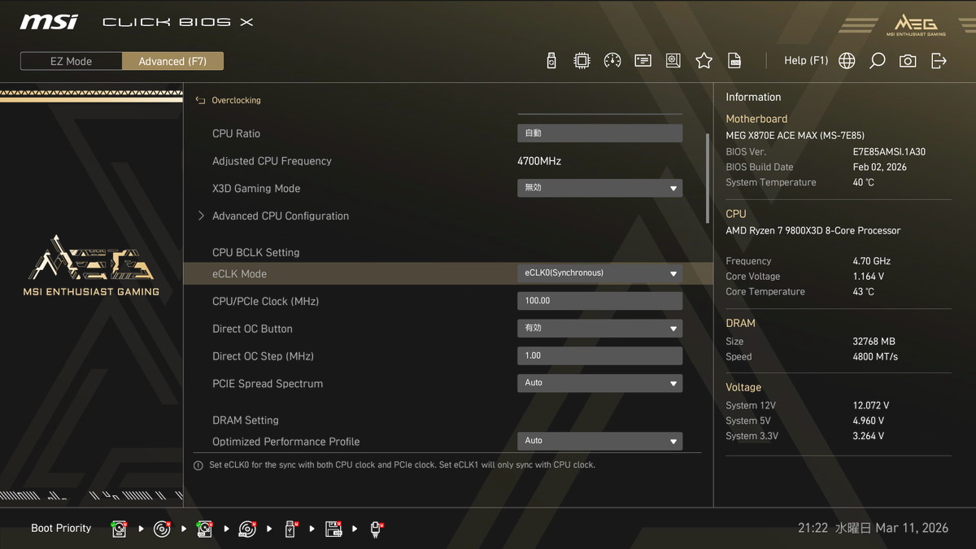Open the PCIE Spread Spectrum dropdown
The height and width of the screenshot is (549, 976).
point(599,383)
